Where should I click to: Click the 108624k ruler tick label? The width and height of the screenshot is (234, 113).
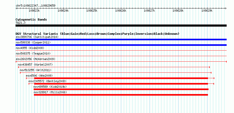click(63, 11)
